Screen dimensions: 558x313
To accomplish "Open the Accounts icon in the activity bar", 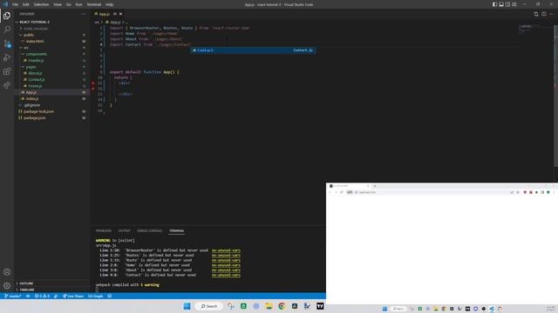I will [x=7, y=272].
